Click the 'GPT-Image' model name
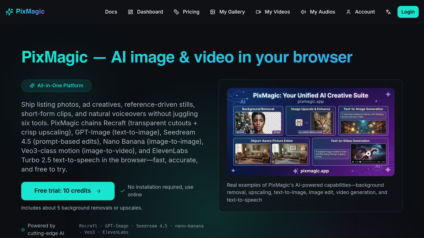The height and width of the screenshot is (238, 424). click(117, 226)
